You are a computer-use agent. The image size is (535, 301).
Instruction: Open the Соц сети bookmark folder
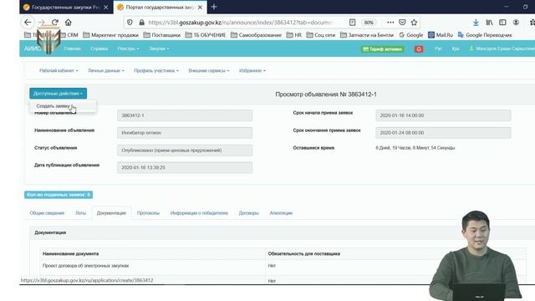pyautogui.click(x=321, y=35)
